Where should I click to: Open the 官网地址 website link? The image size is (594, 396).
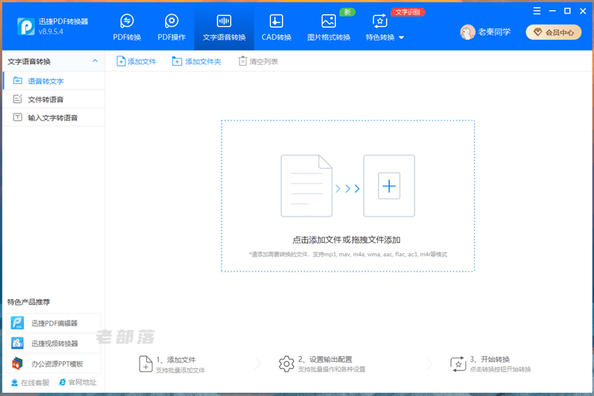tap(78, 383)
